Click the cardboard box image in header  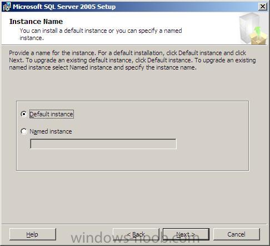pyautogui.click(x=258, y=38)
